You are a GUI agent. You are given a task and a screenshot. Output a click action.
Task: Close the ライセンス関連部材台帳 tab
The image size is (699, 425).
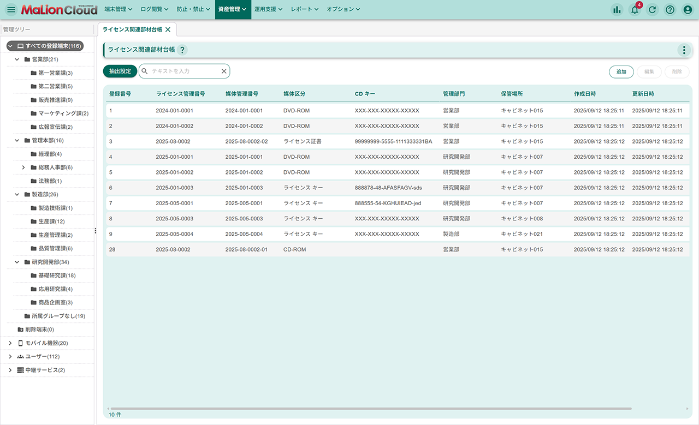tap(168, 29)
